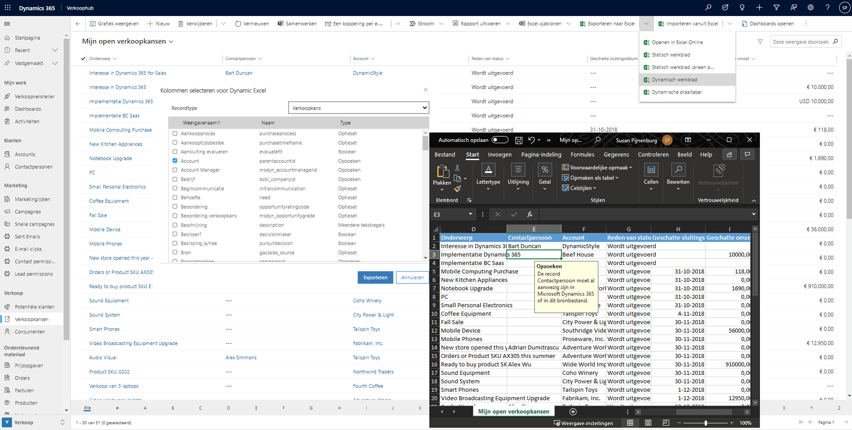This screenshot has width=852, height=430.
Task: Expand Voorwaardelijke opmaak dropdown
Action: (597, 167)
